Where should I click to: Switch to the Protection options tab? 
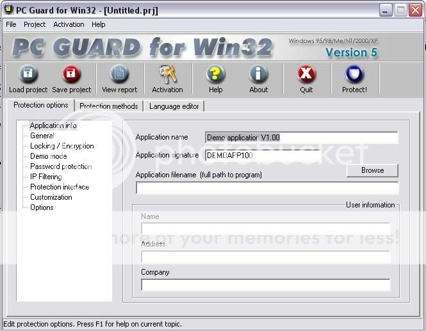[41, 105]
